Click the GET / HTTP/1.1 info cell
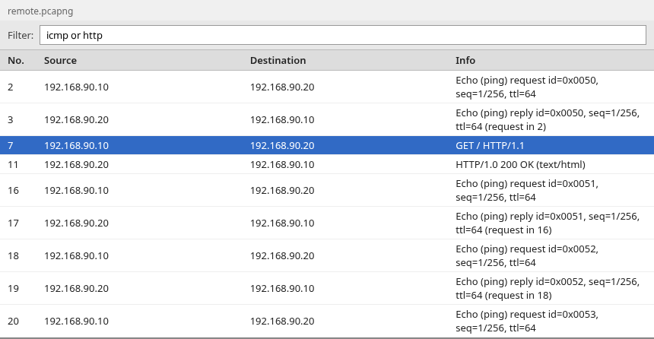654x339 pixels. (x=490, y=145)
